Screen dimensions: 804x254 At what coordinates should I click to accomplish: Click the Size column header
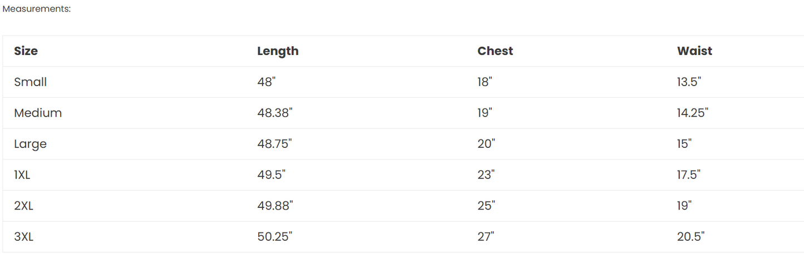(x=26, y=51)
